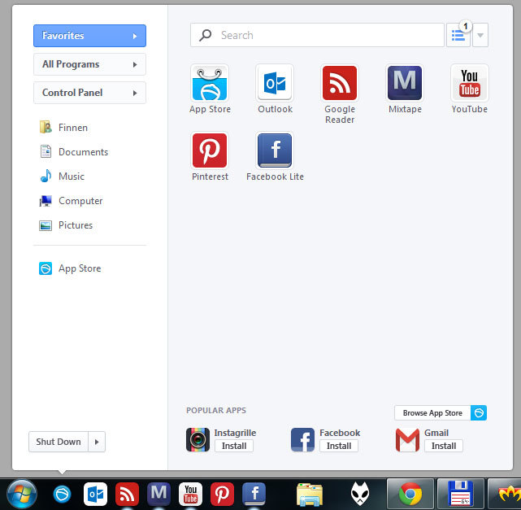521x510 pixels.
Task: Open the Control Panel menu
Action: (89, 93)
